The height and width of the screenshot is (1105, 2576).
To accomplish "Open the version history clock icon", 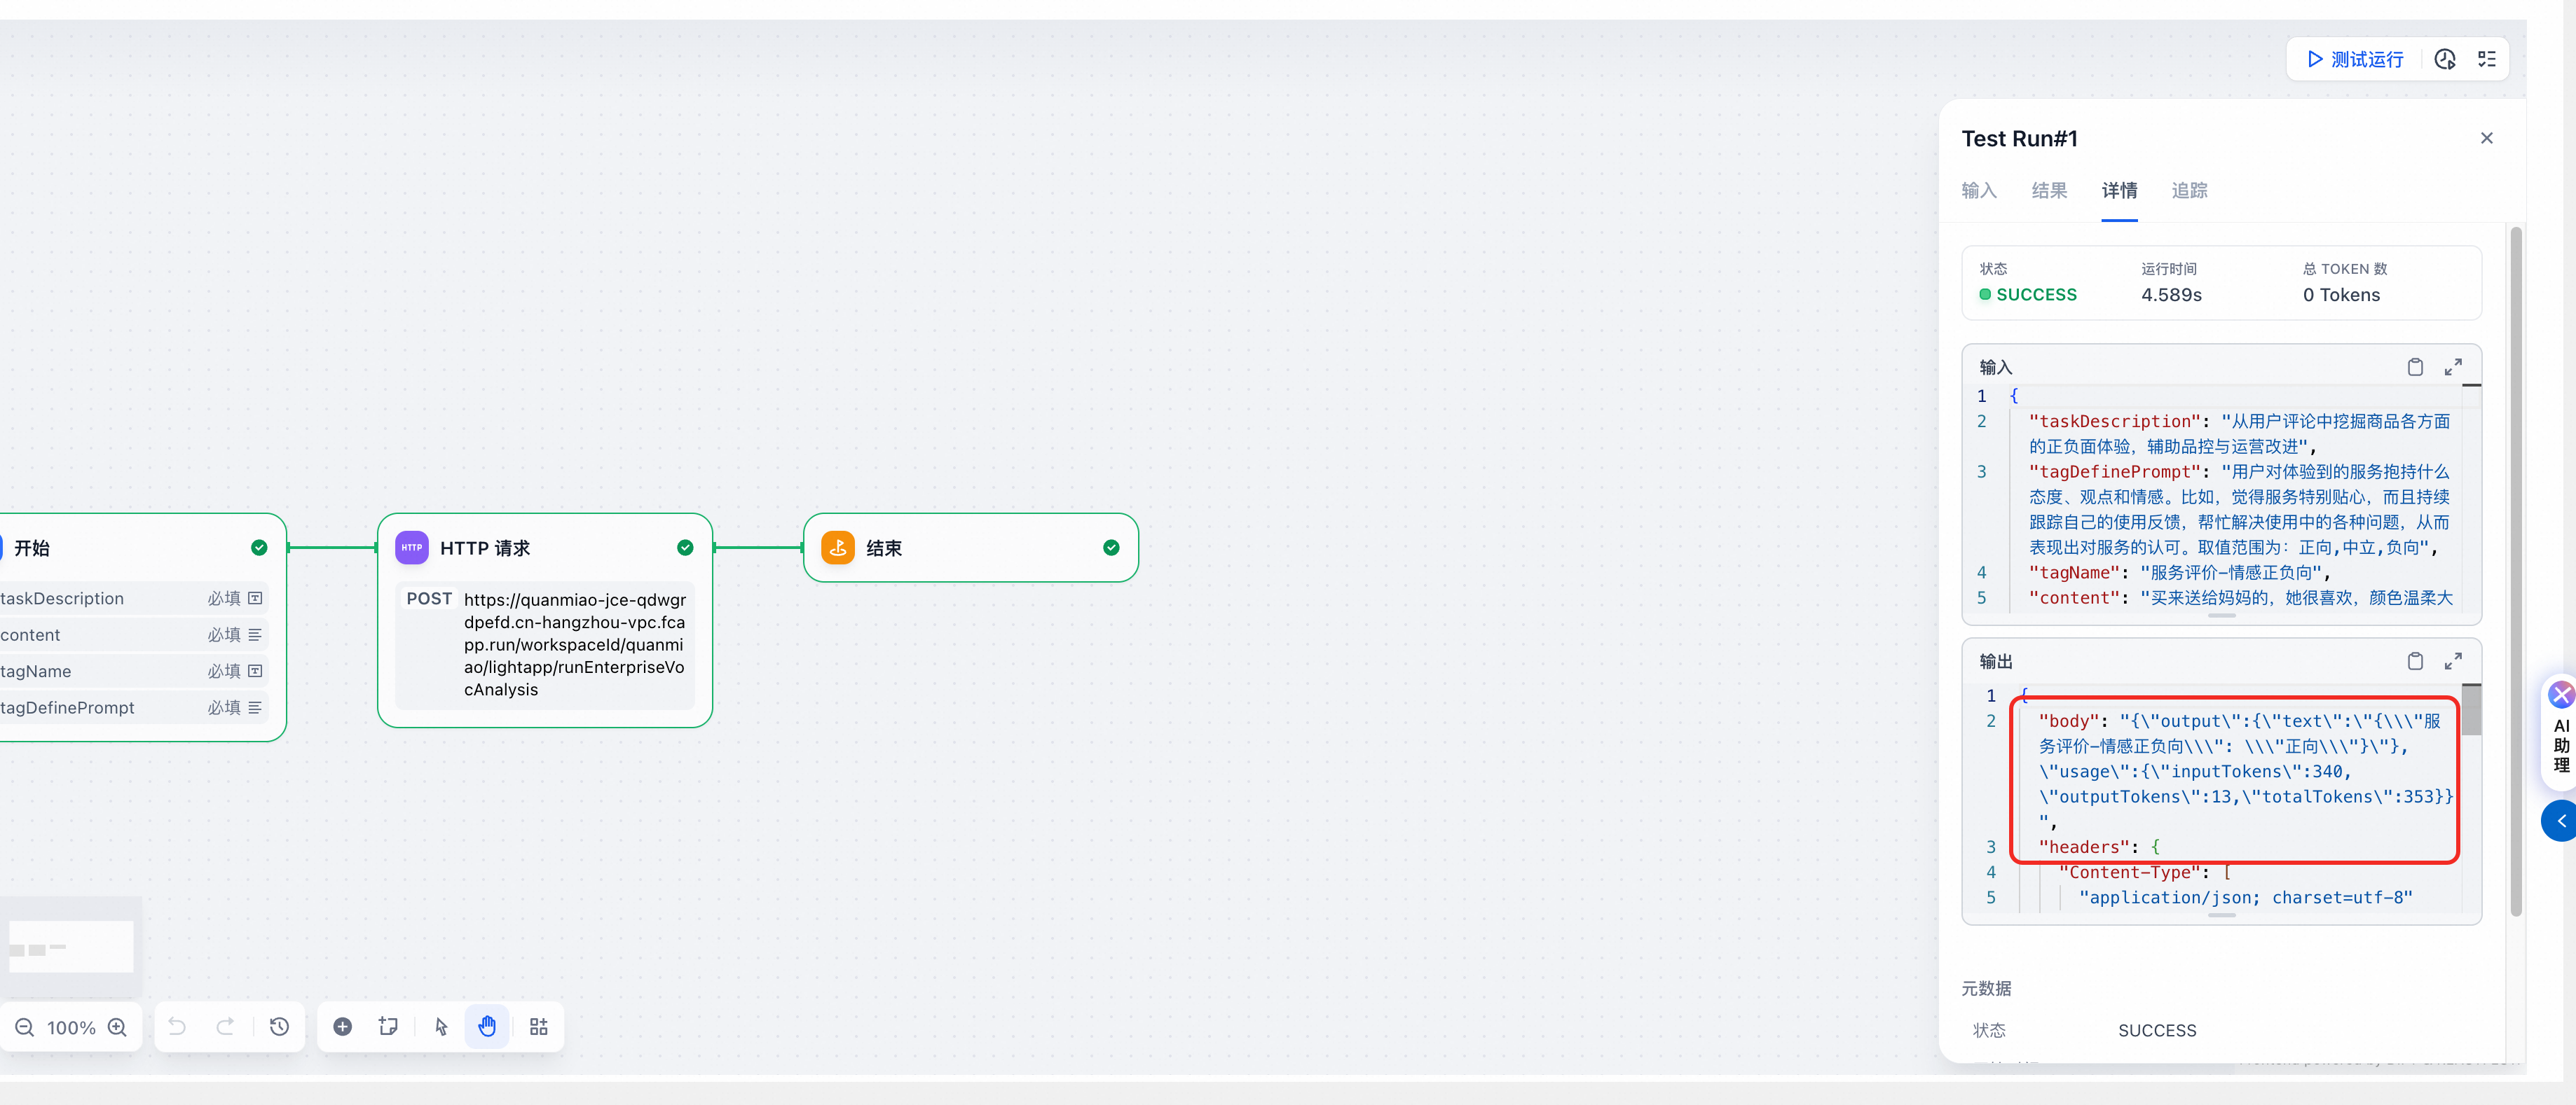I will pos(279,1027).
